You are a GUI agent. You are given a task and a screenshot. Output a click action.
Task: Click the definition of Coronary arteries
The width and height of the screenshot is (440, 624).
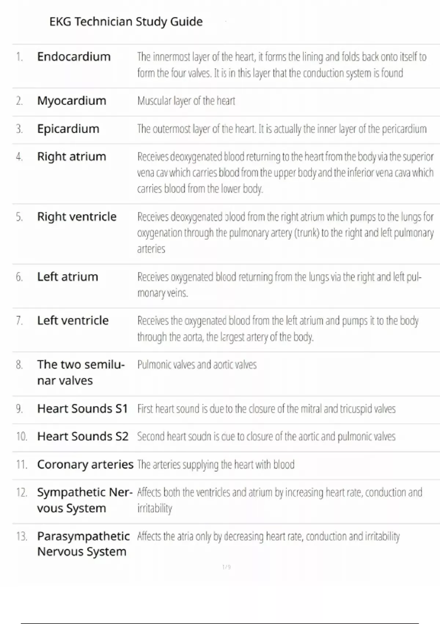(216, 464)
